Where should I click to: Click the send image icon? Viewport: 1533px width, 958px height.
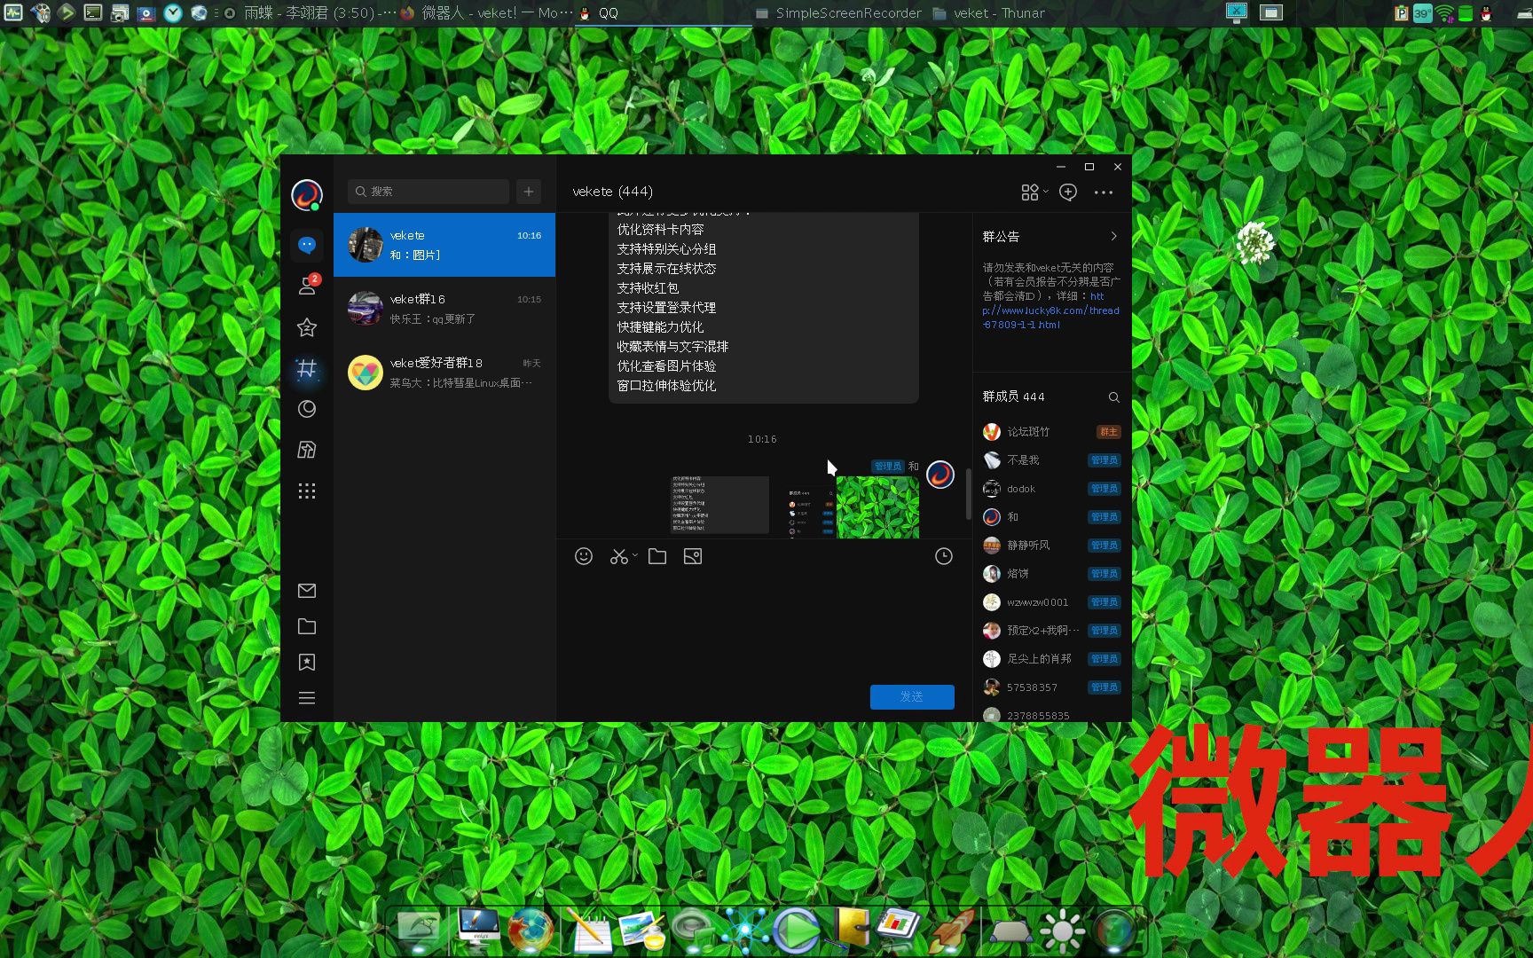click(693, 556)
